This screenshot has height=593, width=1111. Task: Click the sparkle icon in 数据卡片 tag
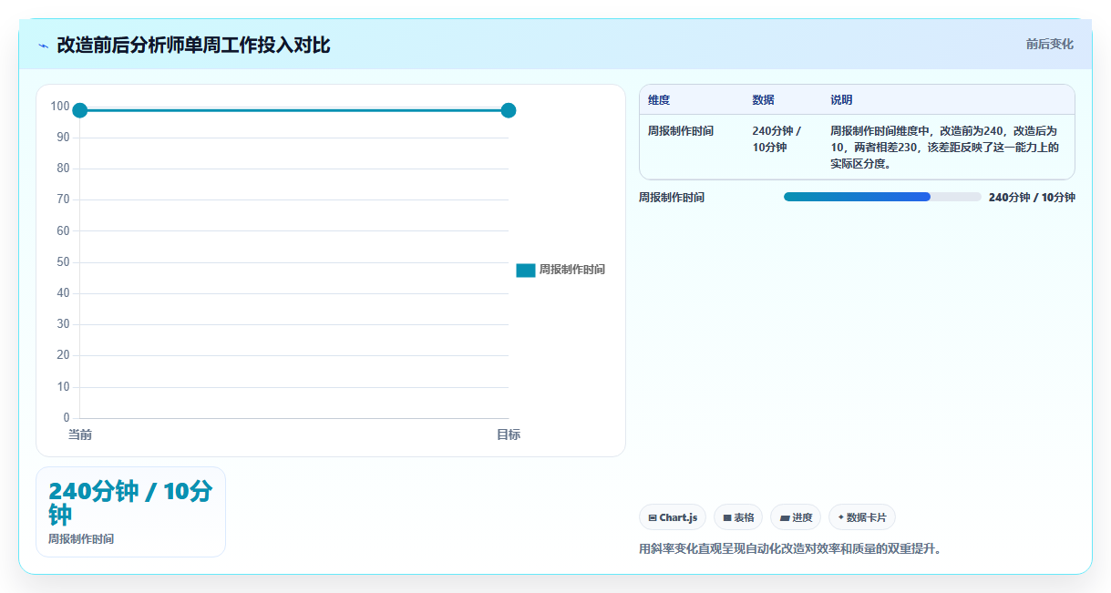[840, 517]
